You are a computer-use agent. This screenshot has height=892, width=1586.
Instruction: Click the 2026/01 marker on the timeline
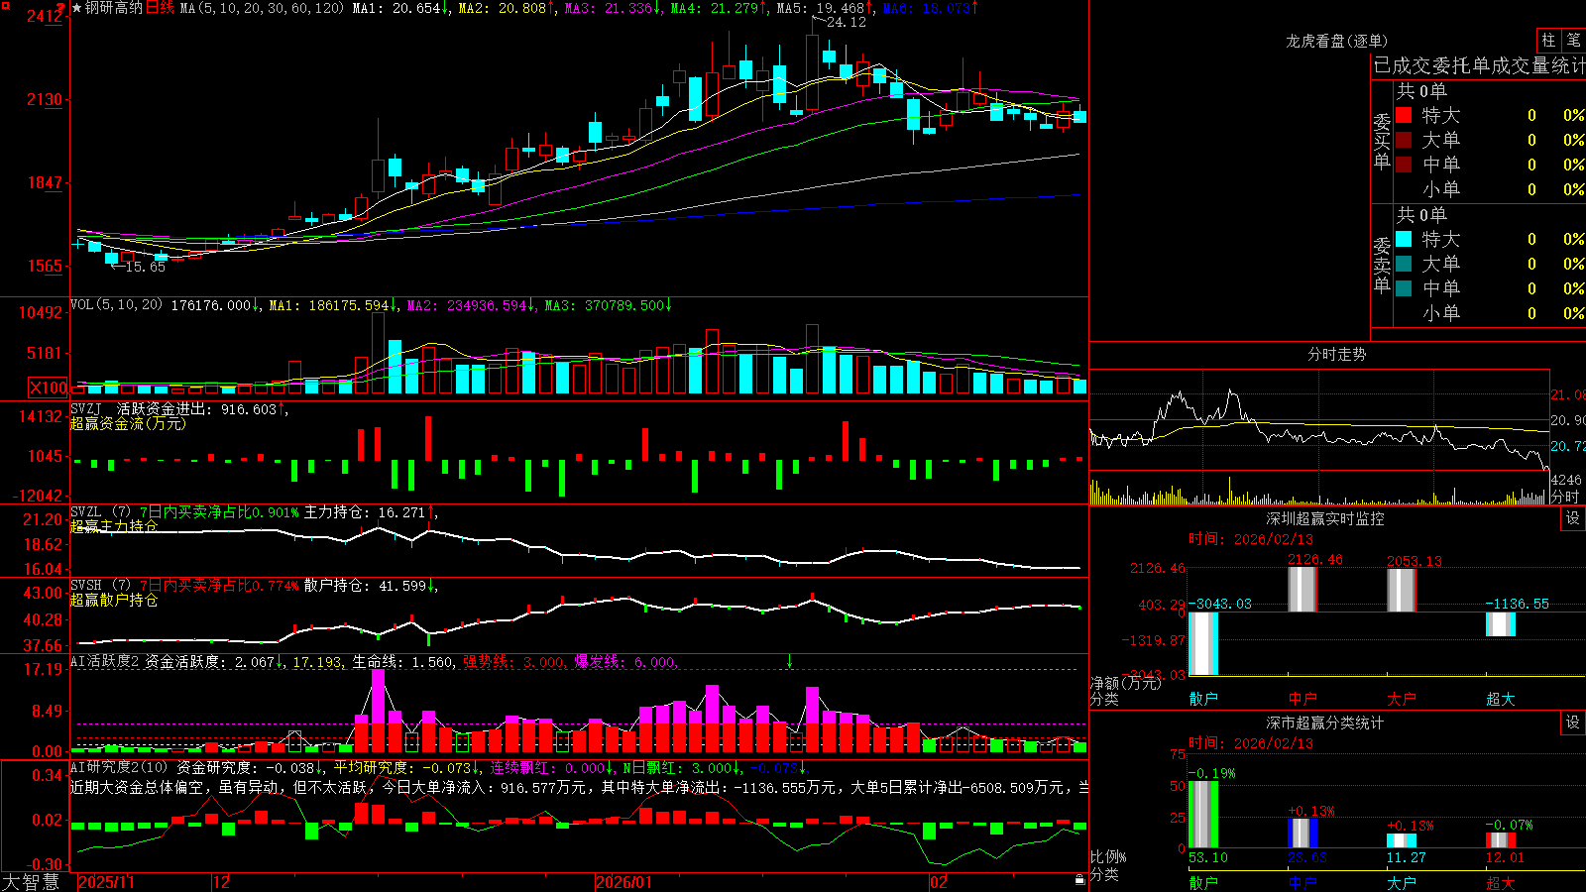tap(624, 882)
